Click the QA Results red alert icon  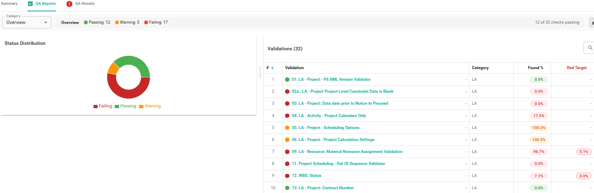[69, 4]
